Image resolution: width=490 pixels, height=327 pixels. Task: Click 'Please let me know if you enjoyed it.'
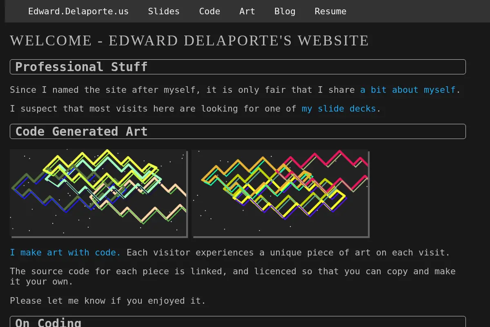pyautogui.click(x=108, y=301)
